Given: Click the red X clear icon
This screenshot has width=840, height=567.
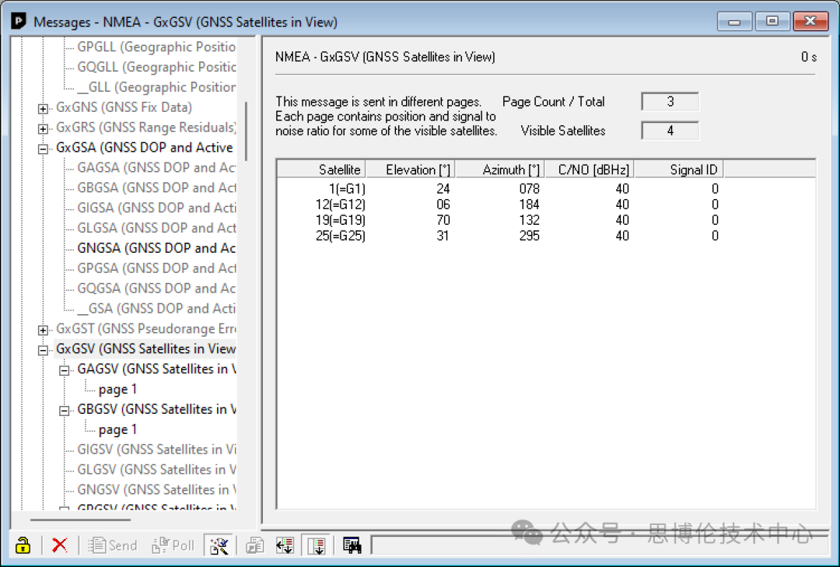Looking at the screenshot, I should point(59,545).
